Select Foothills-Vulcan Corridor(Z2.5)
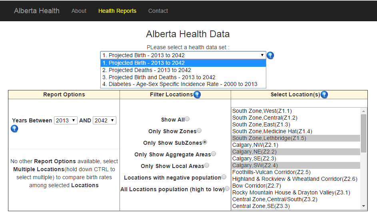377x216 pixels. [x=296, y=172]
